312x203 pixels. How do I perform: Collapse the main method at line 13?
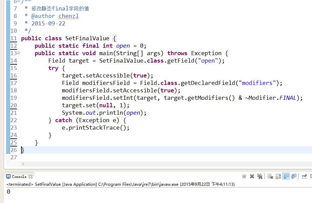point(18,53)
